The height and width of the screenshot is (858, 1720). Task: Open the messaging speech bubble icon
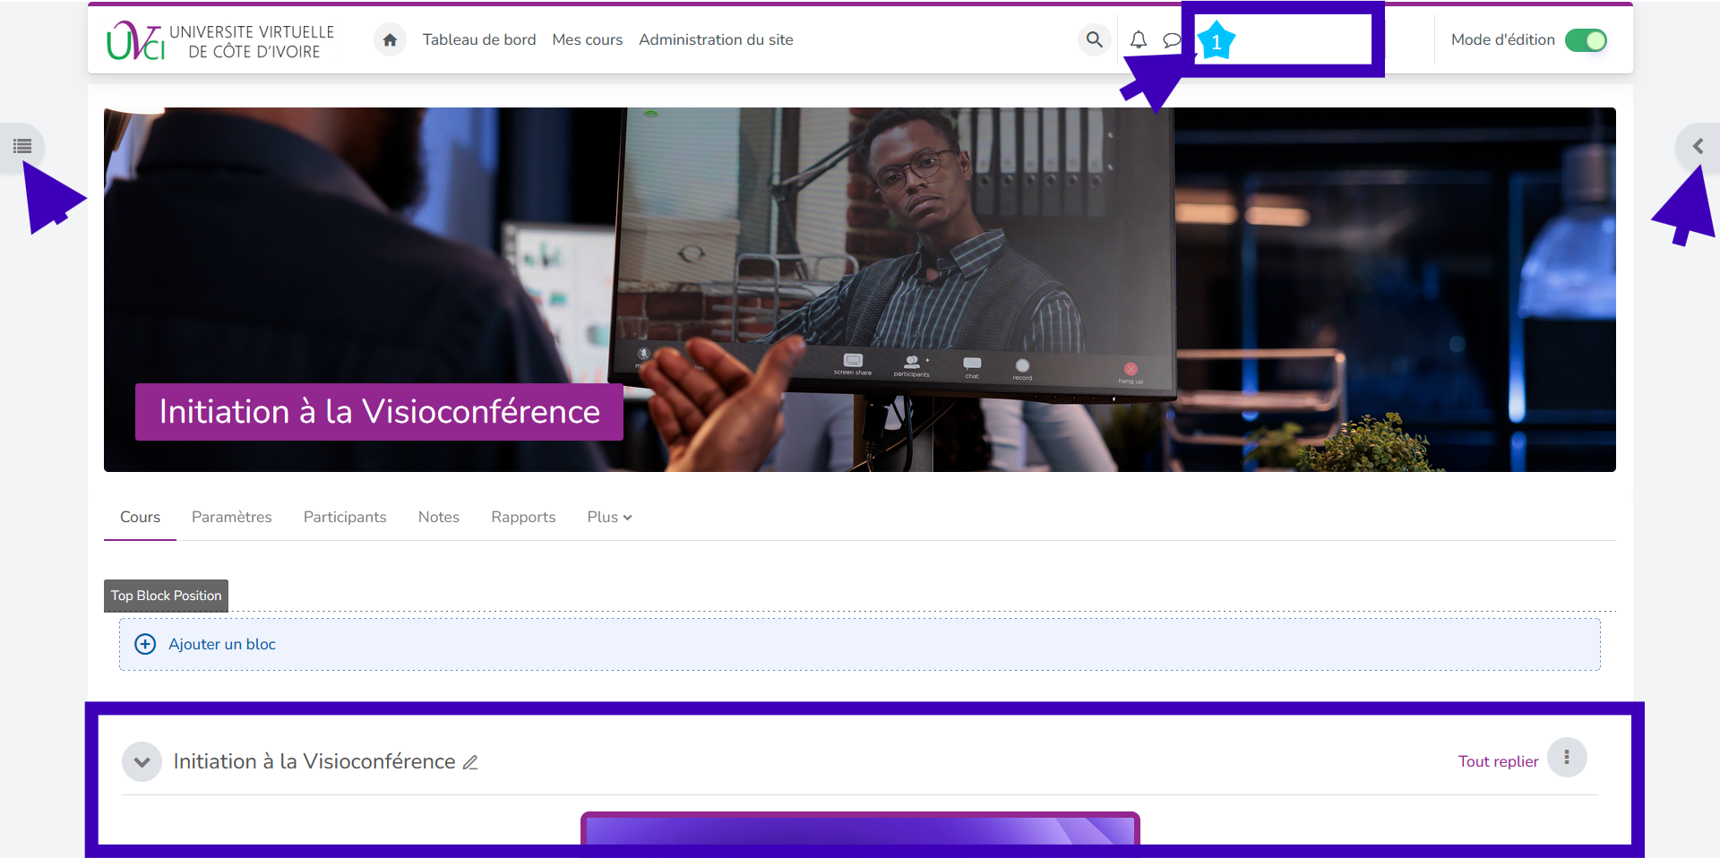(1171, 40)
